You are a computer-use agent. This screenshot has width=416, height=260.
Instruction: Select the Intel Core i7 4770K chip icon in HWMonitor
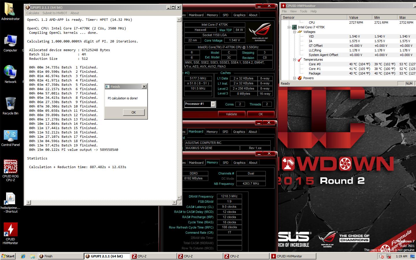click(x=294, y=27)
